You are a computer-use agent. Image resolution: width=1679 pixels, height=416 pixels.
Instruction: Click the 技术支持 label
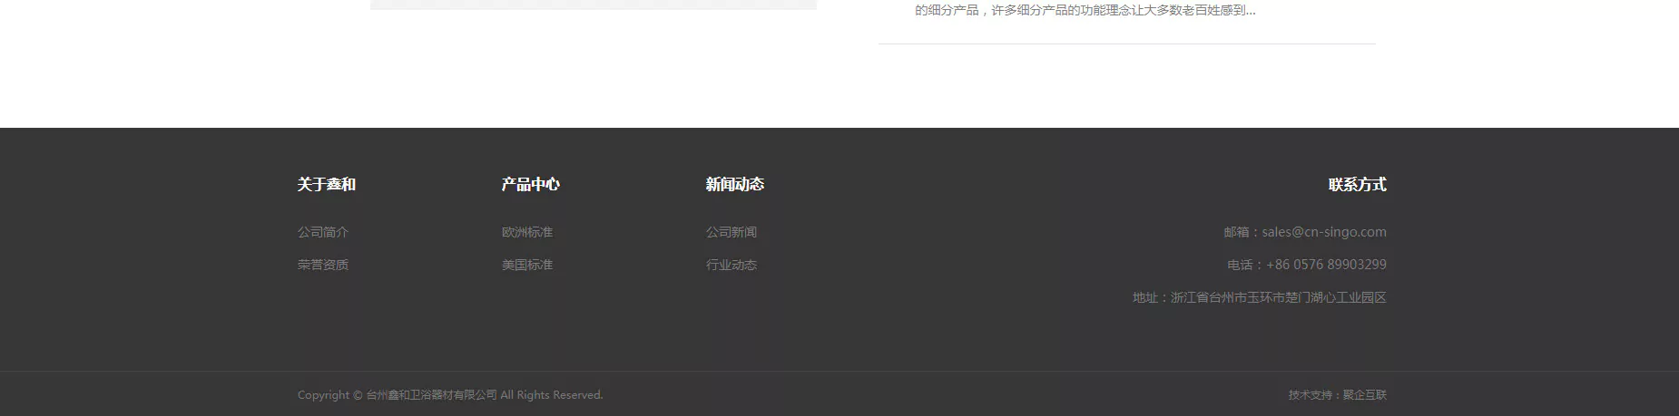pos(1311,395)
